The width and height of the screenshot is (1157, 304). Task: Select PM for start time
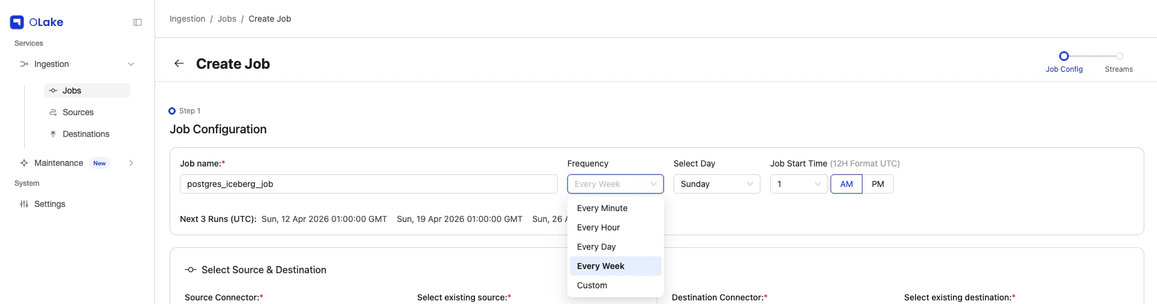click(878, 184)
